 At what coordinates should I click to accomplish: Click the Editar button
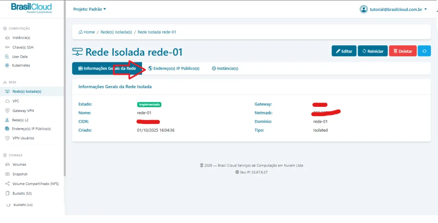[343, 51]
